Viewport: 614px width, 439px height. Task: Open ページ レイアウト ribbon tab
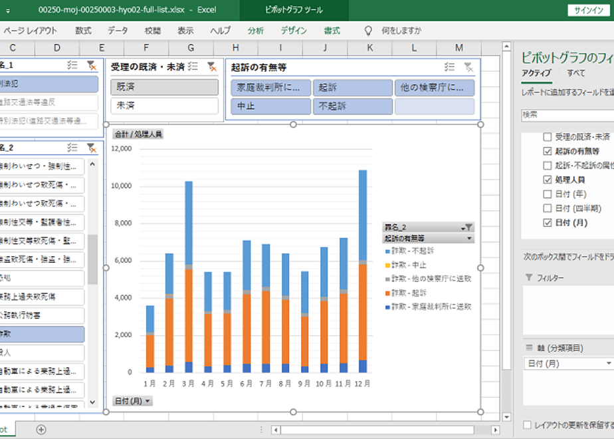pyautogui.click(x=30, y=31)
